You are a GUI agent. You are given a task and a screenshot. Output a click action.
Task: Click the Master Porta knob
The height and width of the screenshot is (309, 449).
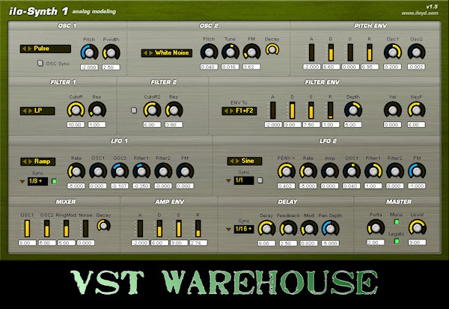tap(376, 228)
